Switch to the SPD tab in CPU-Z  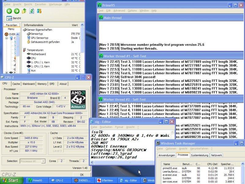tap(52, 84)
